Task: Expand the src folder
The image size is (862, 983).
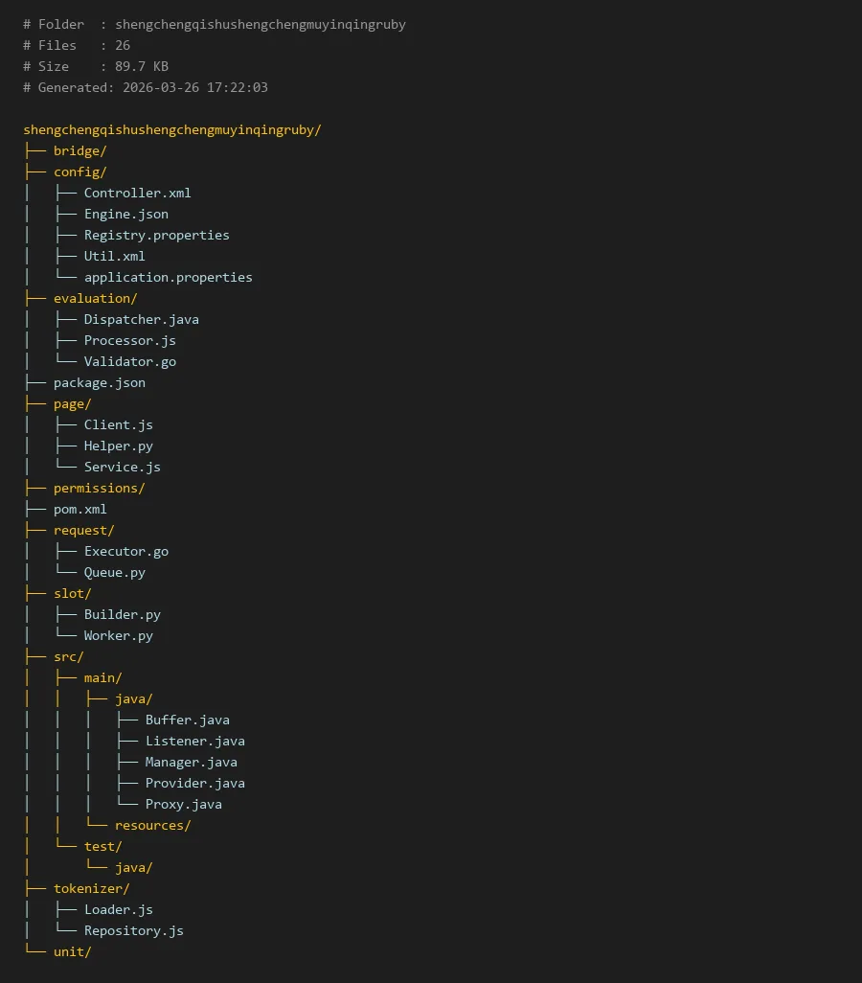Action: tap(68, 656)
